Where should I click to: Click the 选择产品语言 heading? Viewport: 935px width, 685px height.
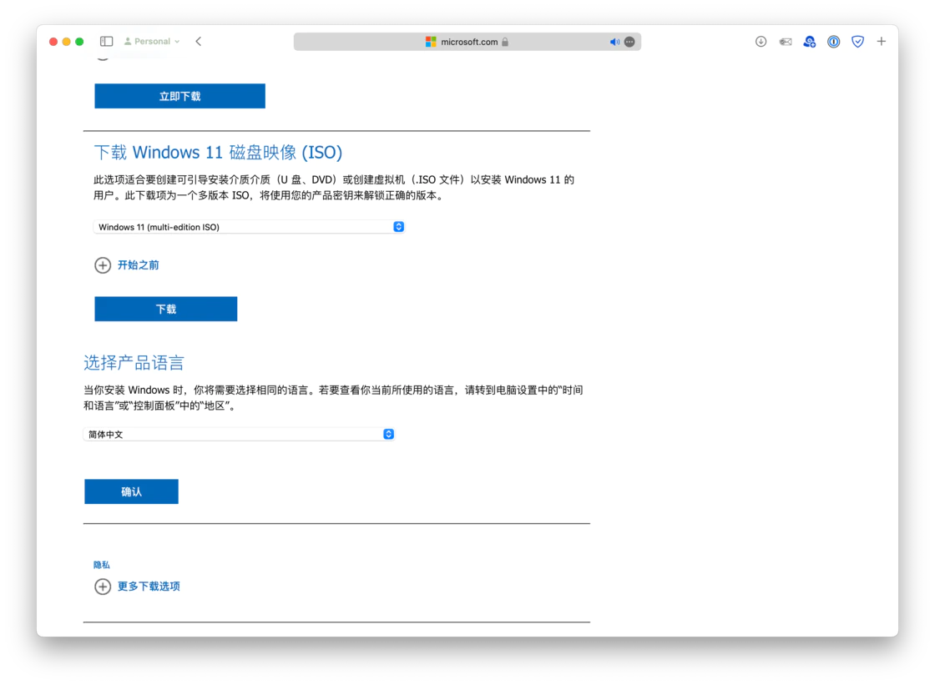point(134,362)
